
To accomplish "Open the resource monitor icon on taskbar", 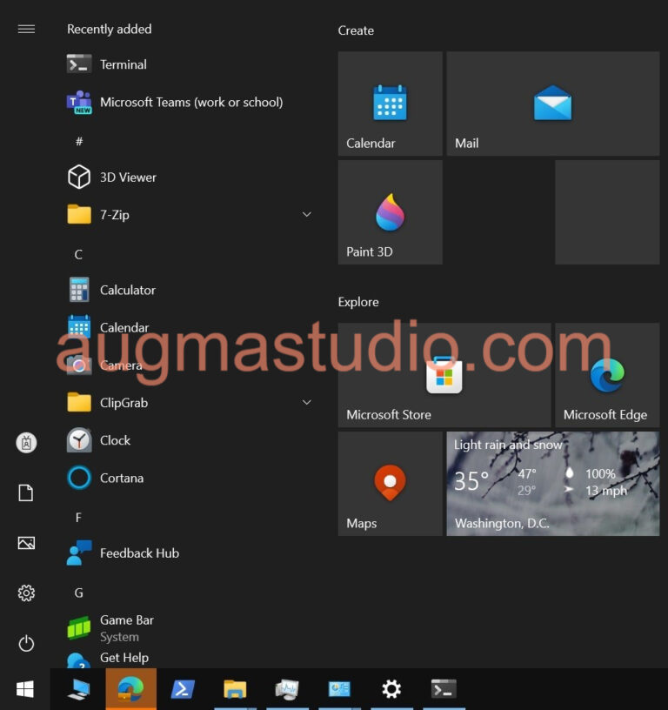I will [287, 689].
